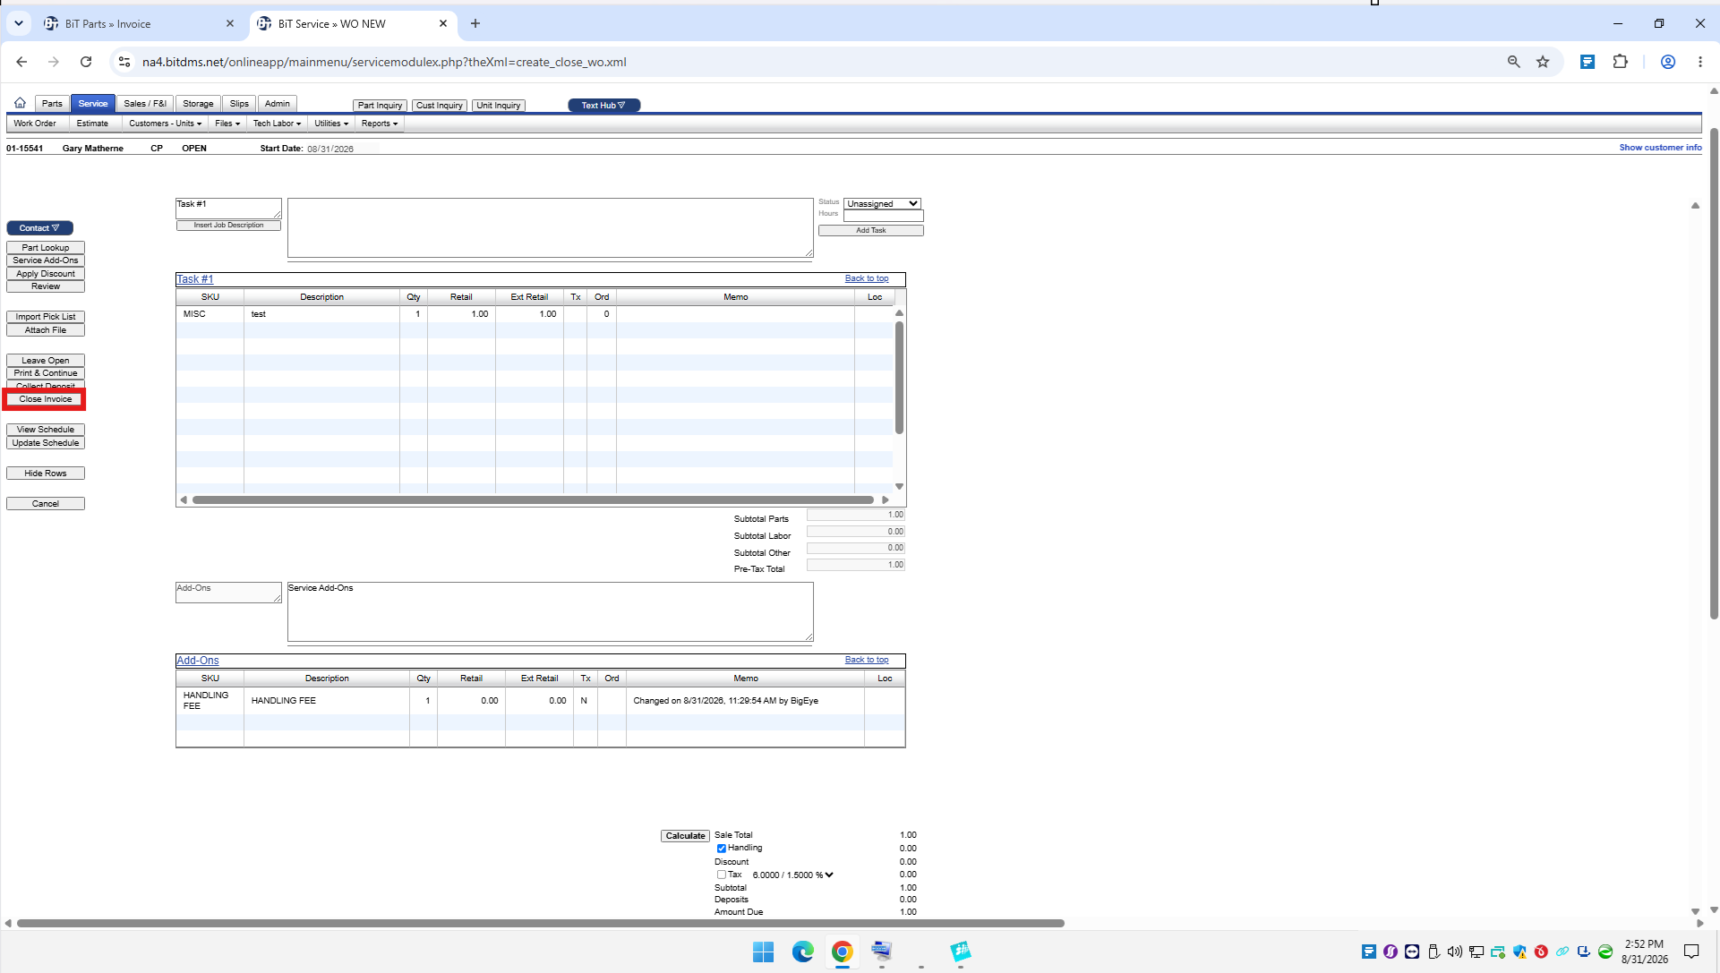Click the Task #1 description text area
Image resolution: width=1720 pixels, height=973 pixels.
pos(551,227)
